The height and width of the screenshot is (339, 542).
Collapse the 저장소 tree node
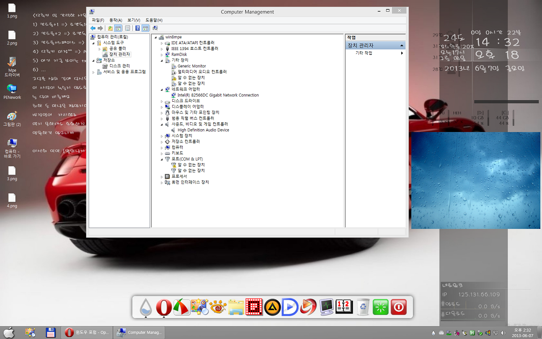(94, 60)
